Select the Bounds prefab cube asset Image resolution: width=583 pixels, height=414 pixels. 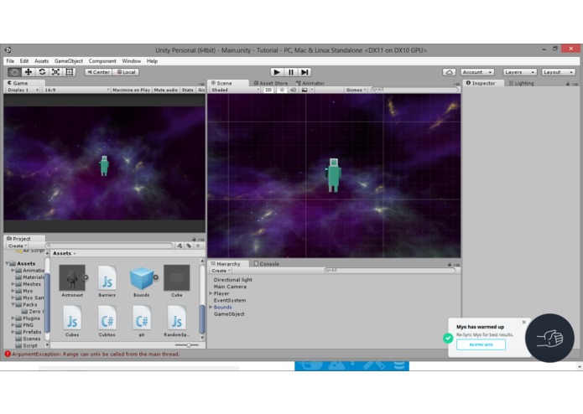(142, 278)
